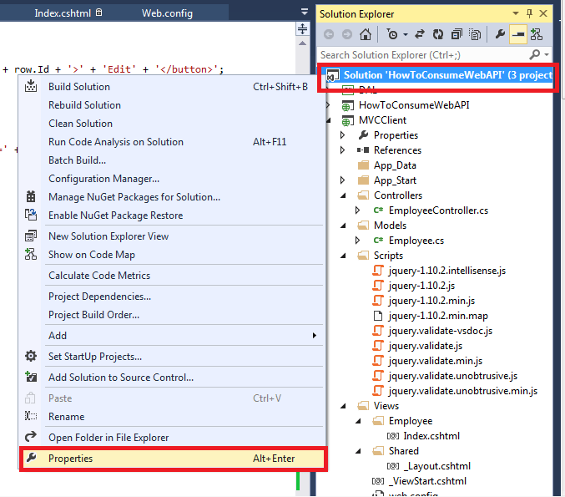The height and width of the screenshot is (497, 565).
Task: Select _Layout.cshtml in Shared folder
Action: coord(436,466)
